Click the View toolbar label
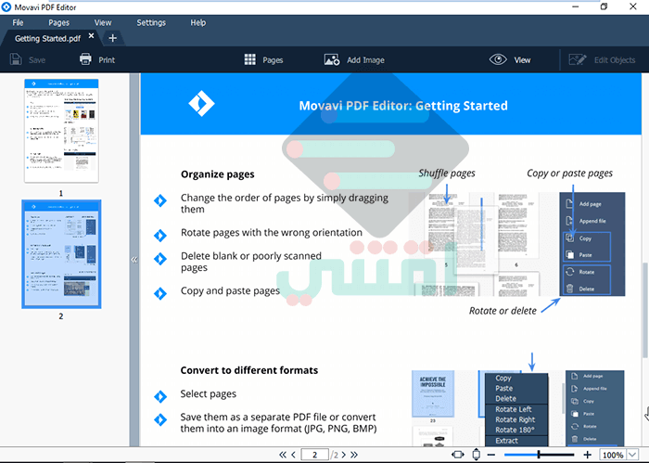Image resolution: width=649 pixels, height=463 pixels. (522, 60)
